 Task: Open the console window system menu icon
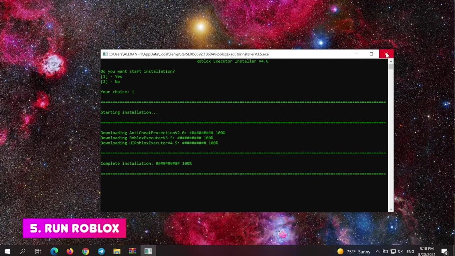tap(105, 54)
